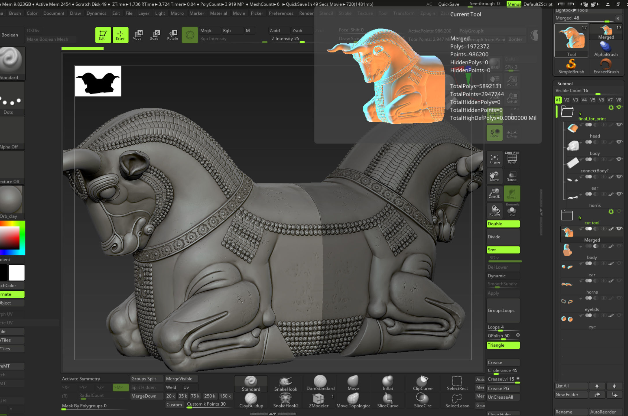Open the Dots stroke type selector

click(x=12, y=98)
